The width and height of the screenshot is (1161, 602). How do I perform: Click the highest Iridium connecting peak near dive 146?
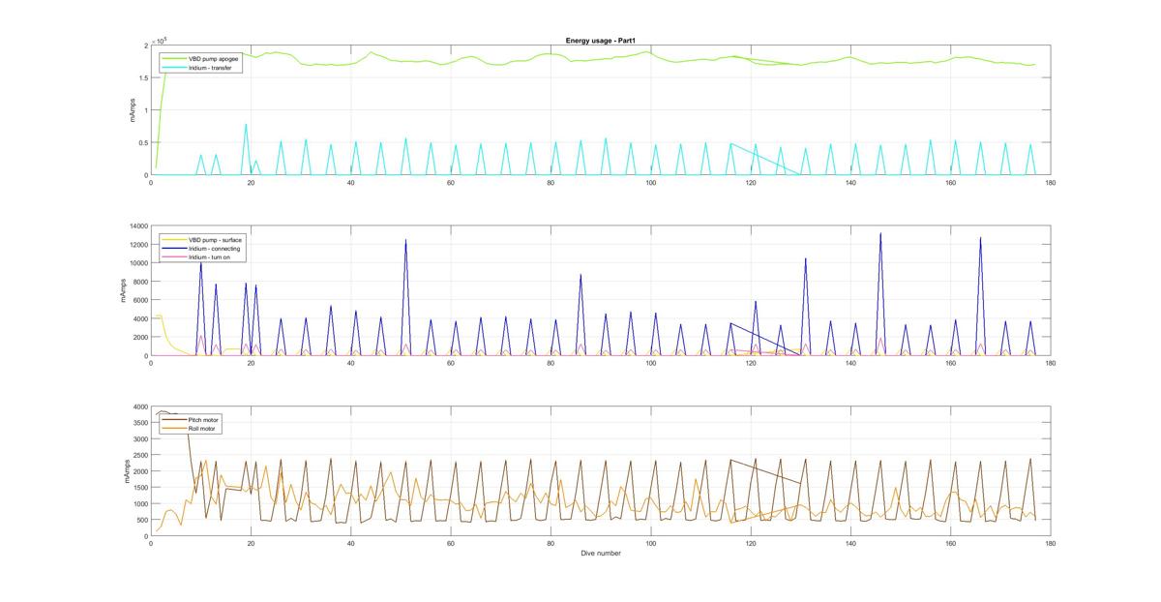pos(880,234)
